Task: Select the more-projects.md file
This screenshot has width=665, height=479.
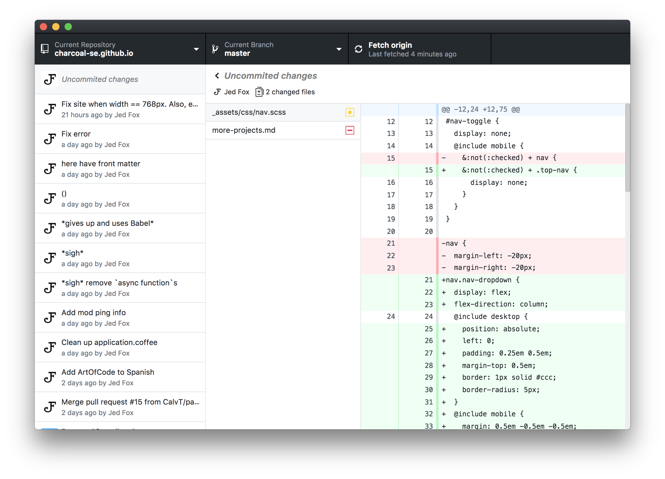Action: [283, 130]
